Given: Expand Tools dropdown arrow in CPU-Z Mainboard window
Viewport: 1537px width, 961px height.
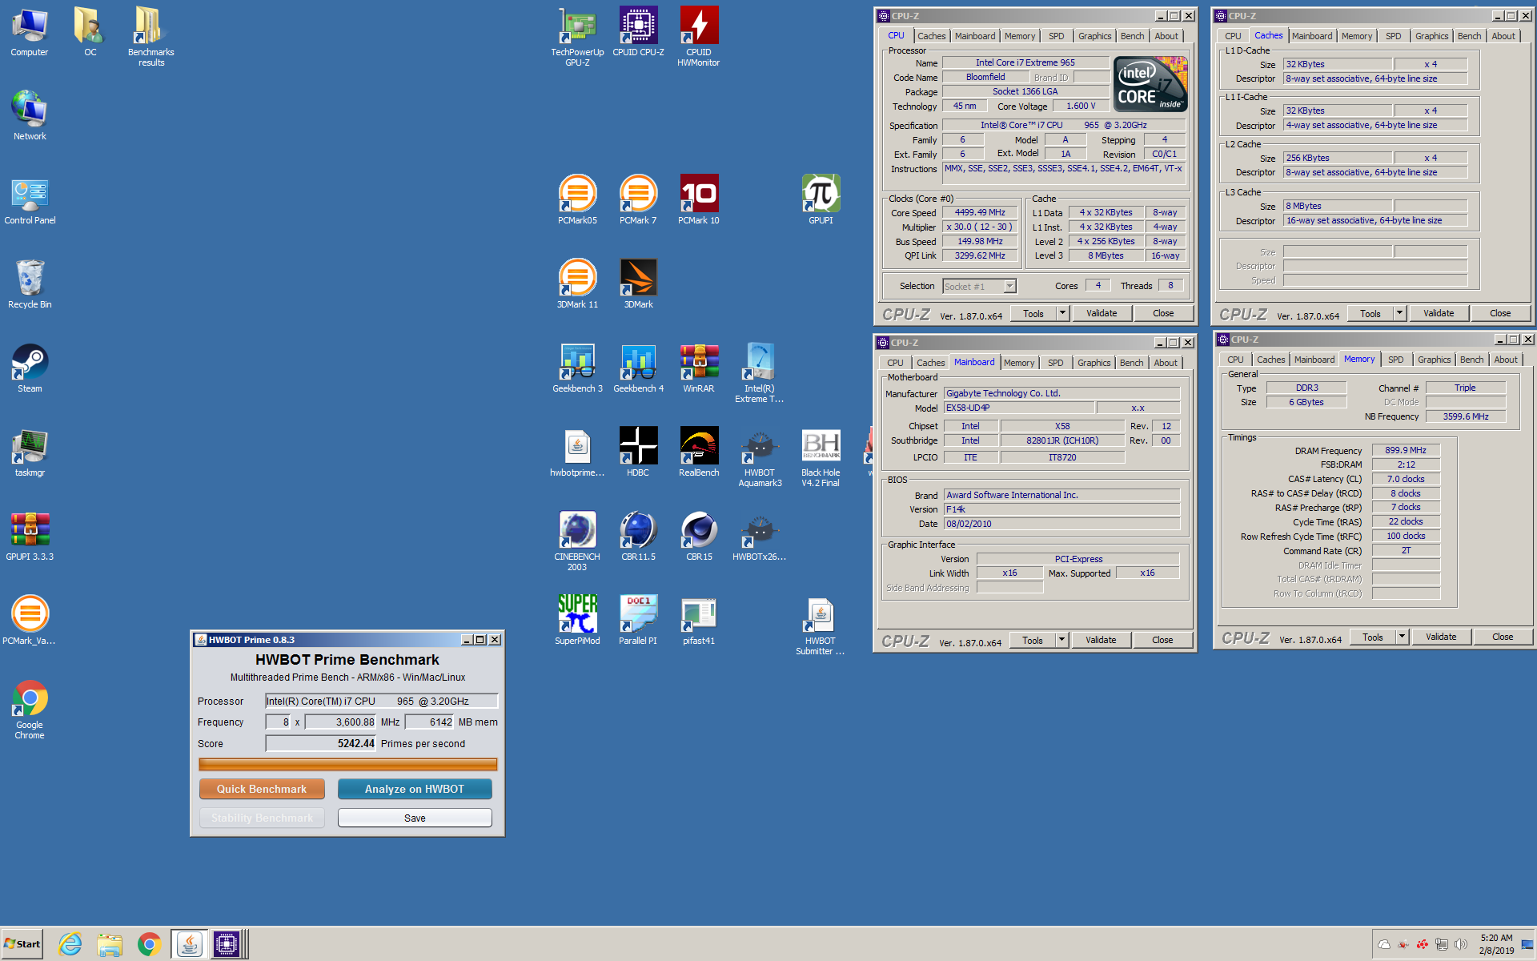Looking at the screenshot, I should [x=1061, y=640].
